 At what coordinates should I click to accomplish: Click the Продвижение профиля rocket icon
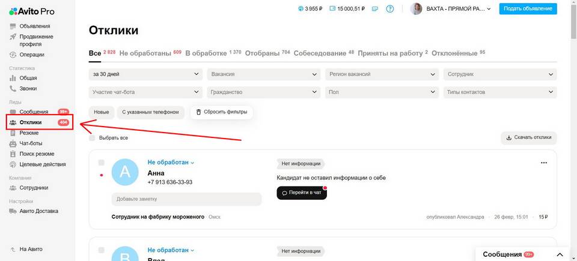[x=13, y=37]
